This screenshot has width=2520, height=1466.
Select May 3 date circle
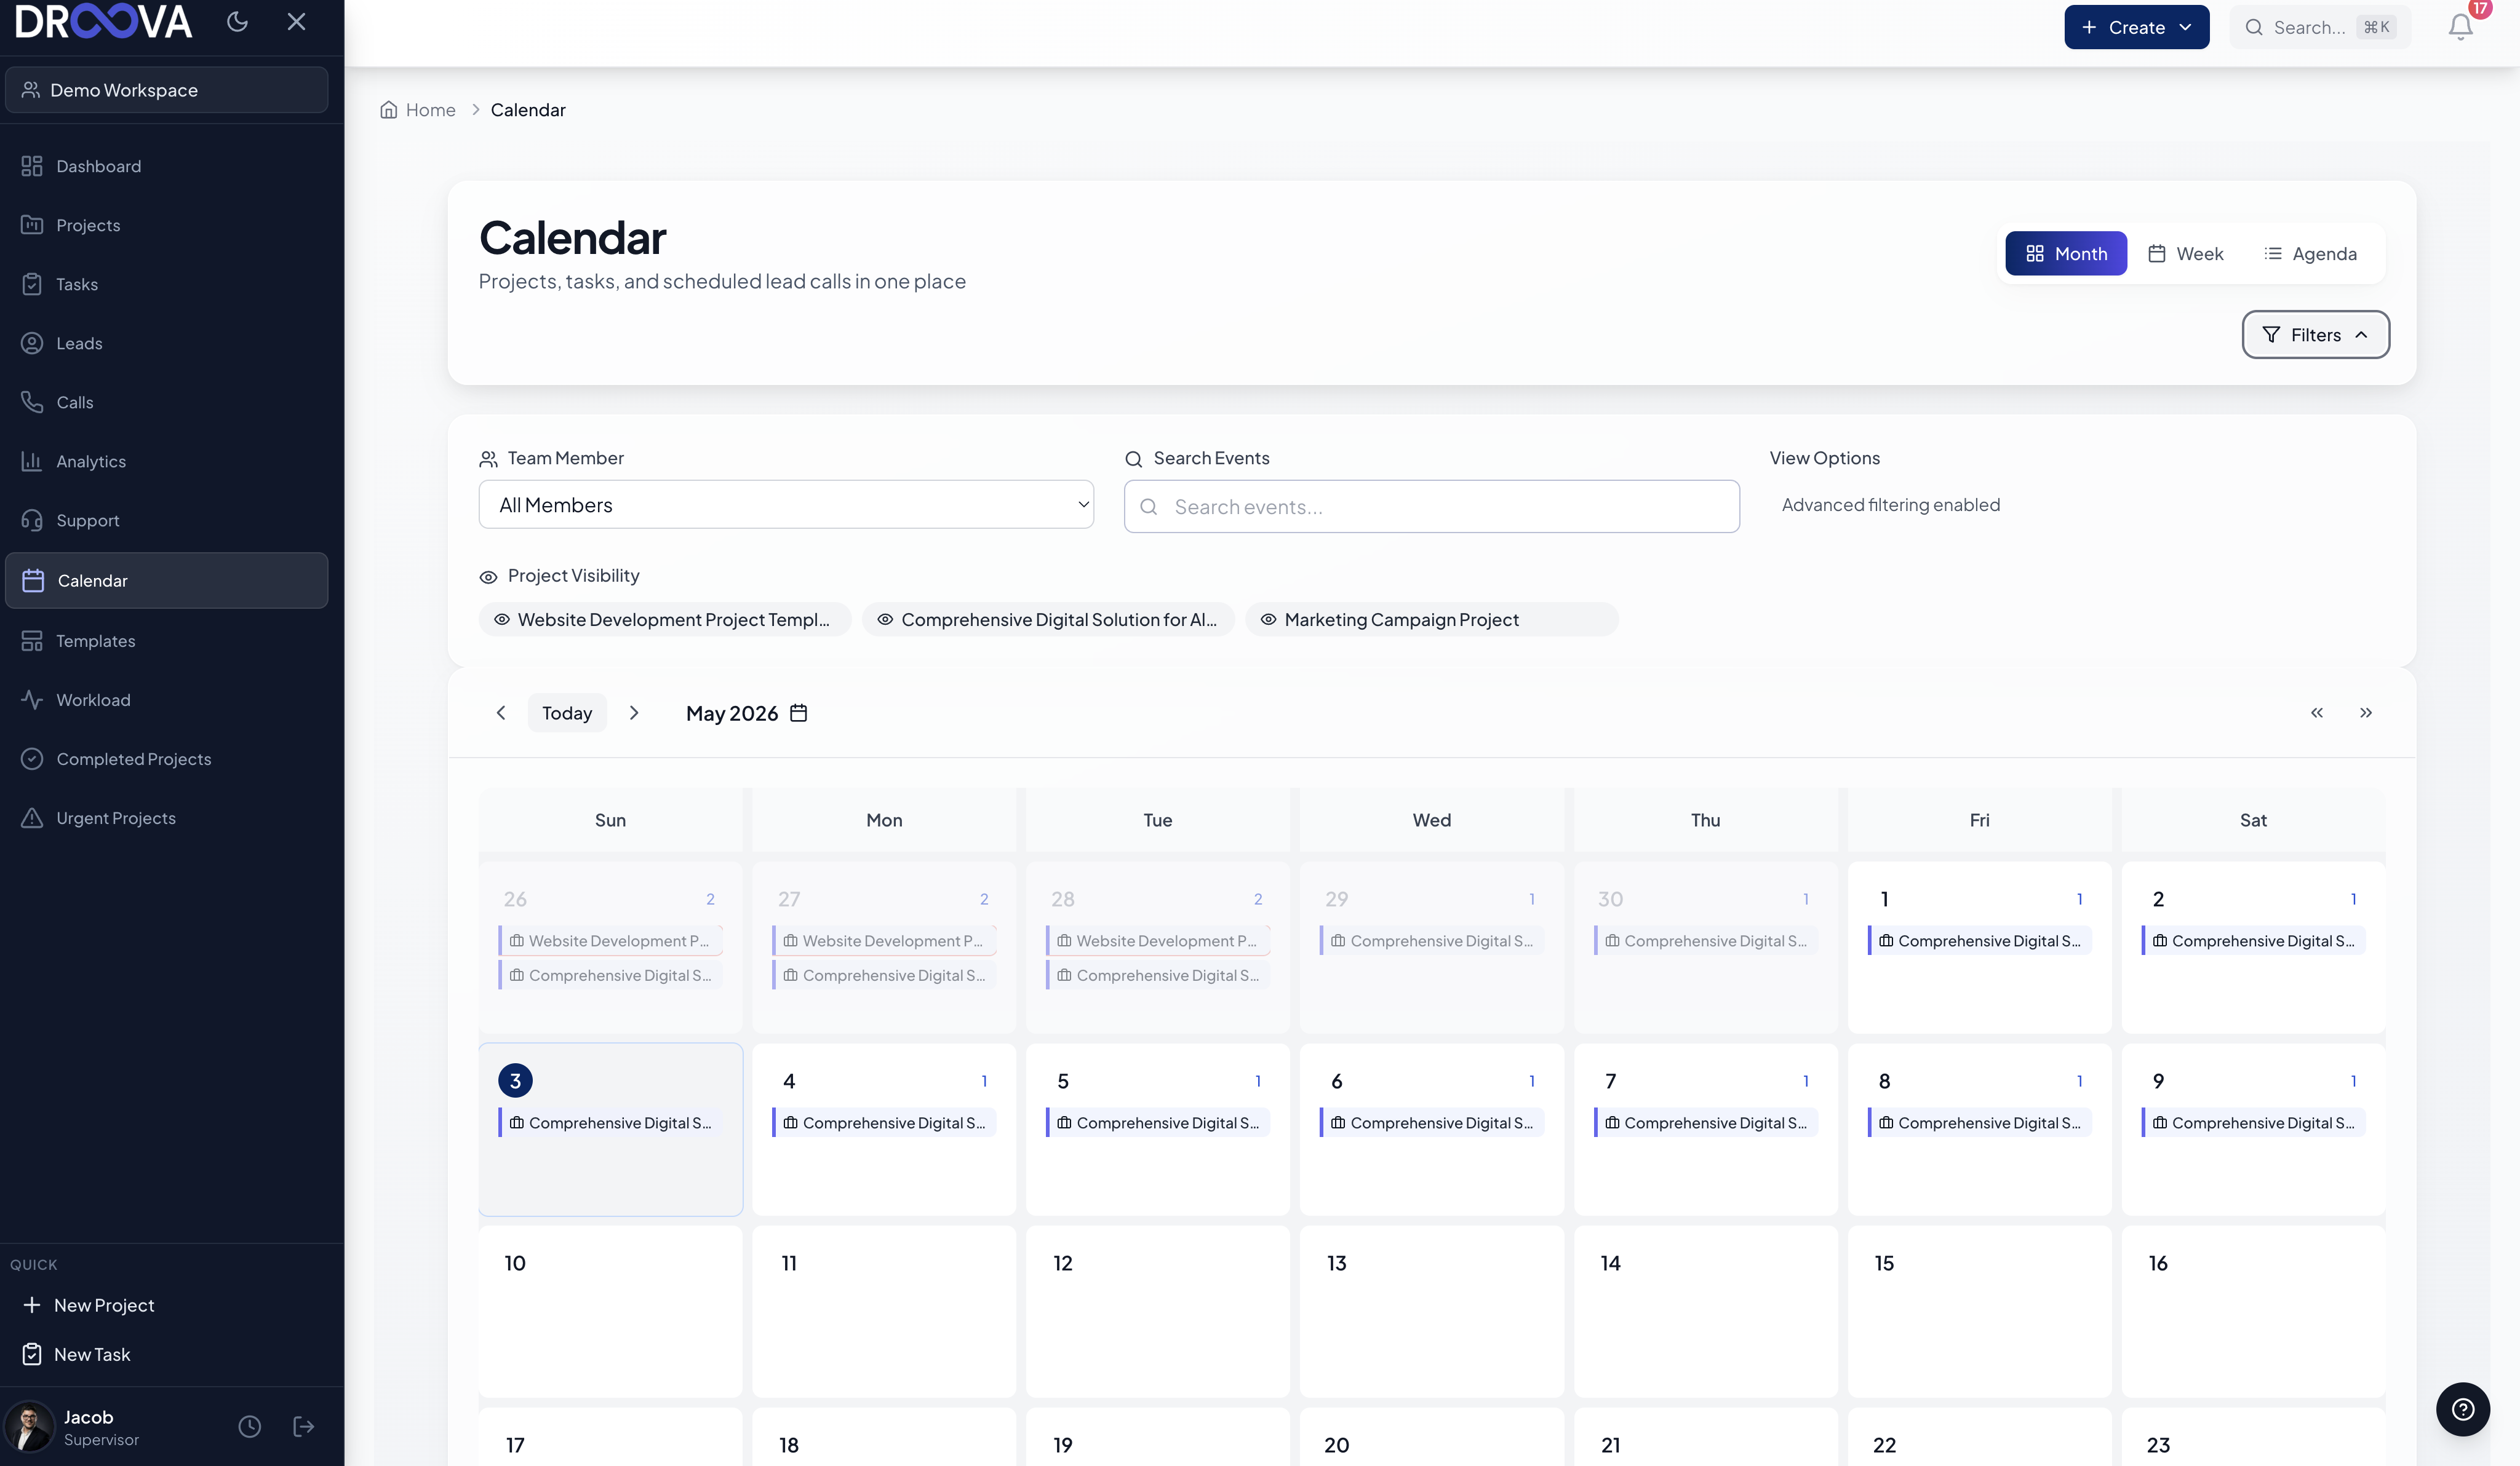coord(515,1080)
